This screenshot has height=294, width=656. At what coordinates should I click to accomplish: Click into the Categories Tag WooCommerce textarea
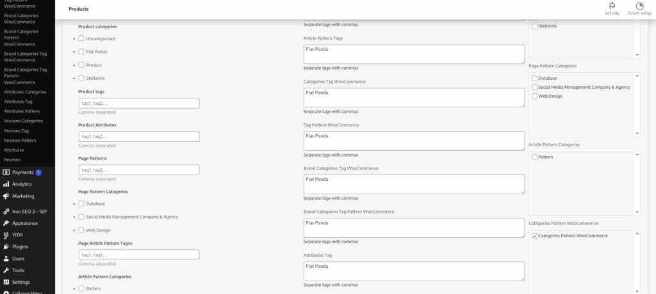pos(414,97)
